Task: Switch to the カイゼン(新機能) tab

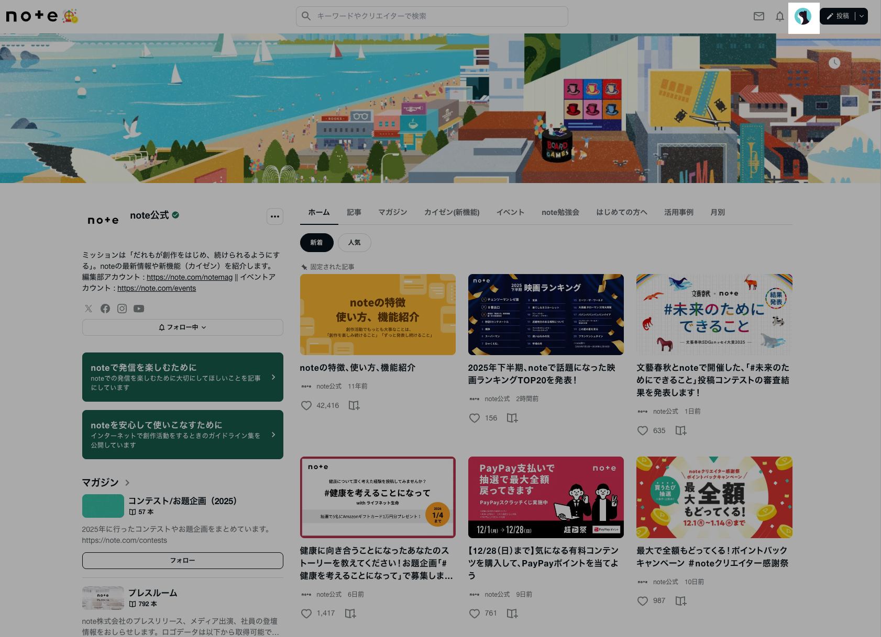Action: tap(451, 212)
